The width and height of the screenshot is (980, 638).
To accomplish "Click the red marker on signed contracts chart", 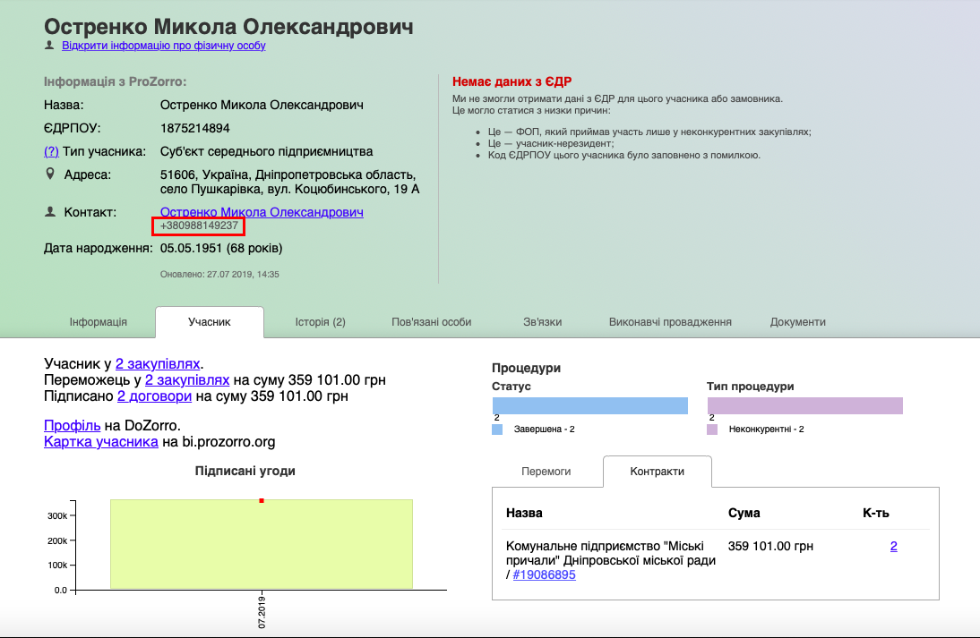I will tap(262, 500).
